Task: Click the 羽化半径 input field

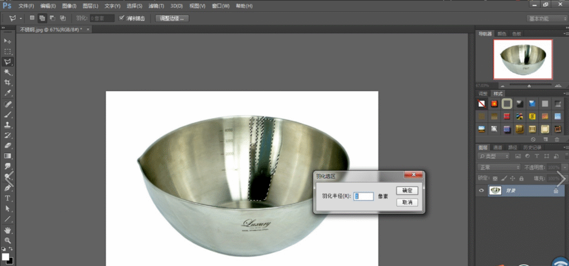Action: click(363, 196)
